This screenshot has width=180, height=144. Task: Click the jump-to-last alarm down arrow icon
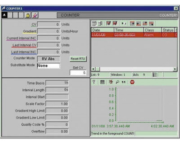tap(139, 23)
